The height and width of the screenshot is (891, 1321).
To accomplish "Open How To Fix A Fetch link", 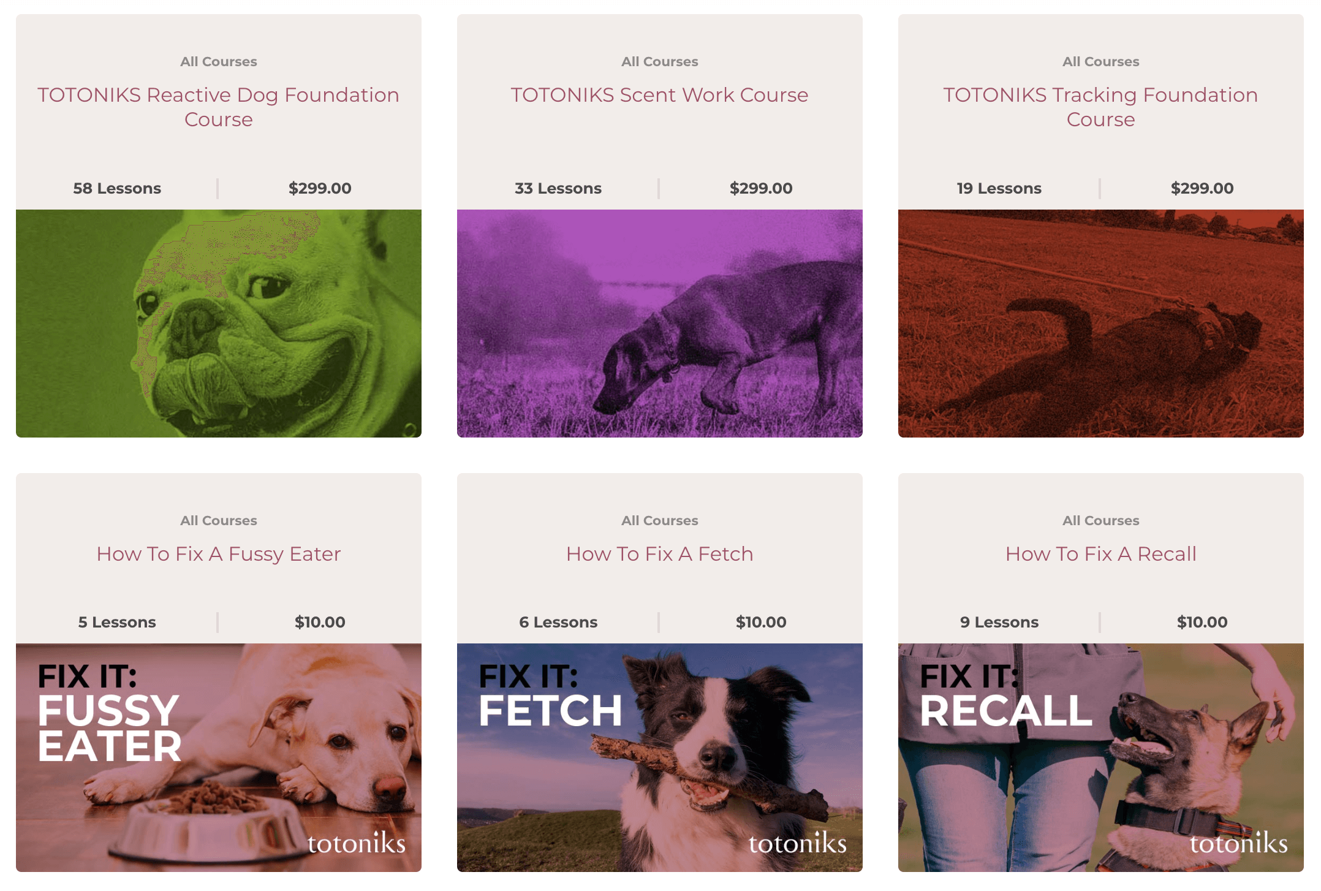I will pos(659,554).
